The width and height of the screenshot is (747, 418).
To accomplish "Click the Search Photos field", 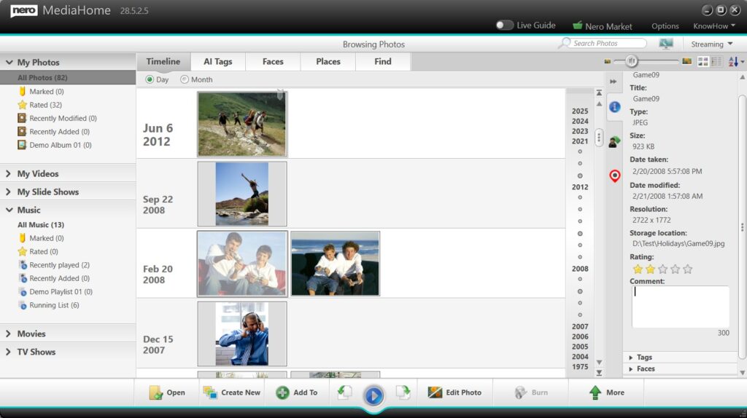I will pos(608,43).
